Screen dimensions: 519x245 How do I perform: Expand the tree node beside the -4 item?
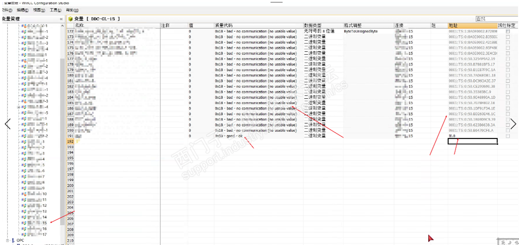pos(18,107)
